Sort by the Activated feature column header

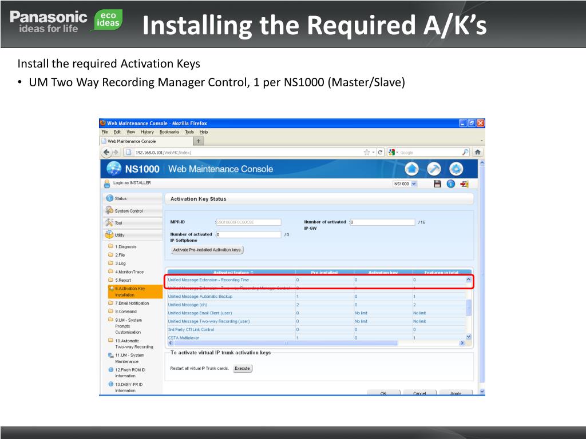[232, 272]
